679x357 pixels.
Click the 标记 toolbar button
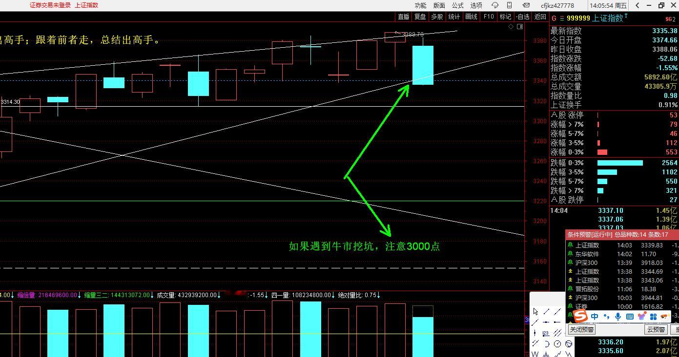[x=505, y=17]
